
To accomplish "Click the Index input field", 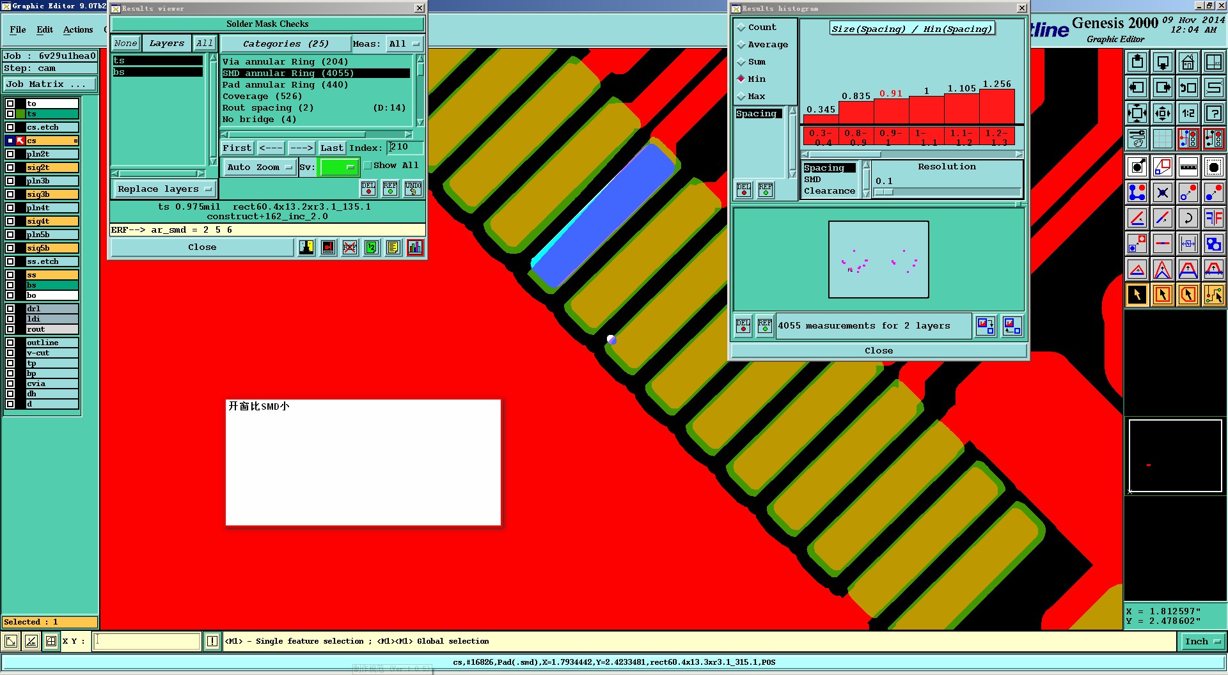I will pyautogui.click(x=405, y=148).
